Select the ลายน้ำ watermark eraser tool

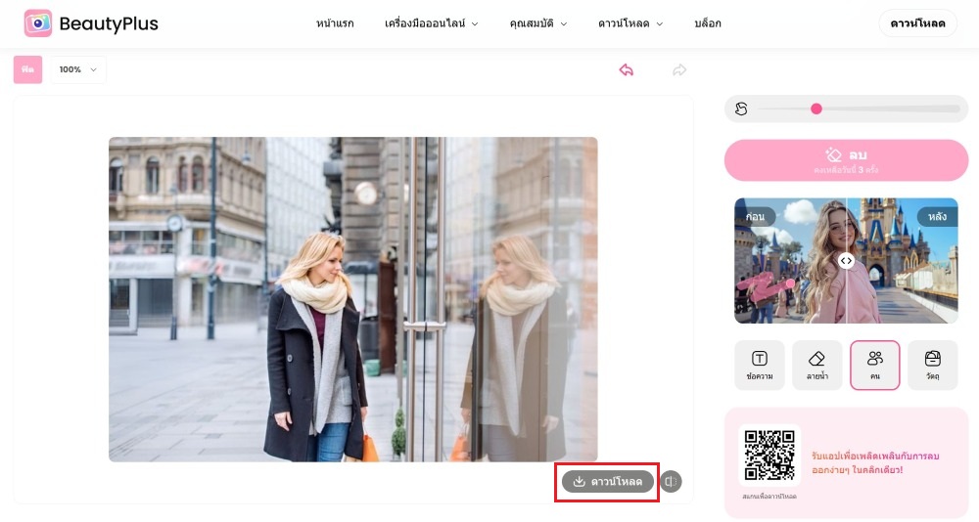(x=816, y=365)
